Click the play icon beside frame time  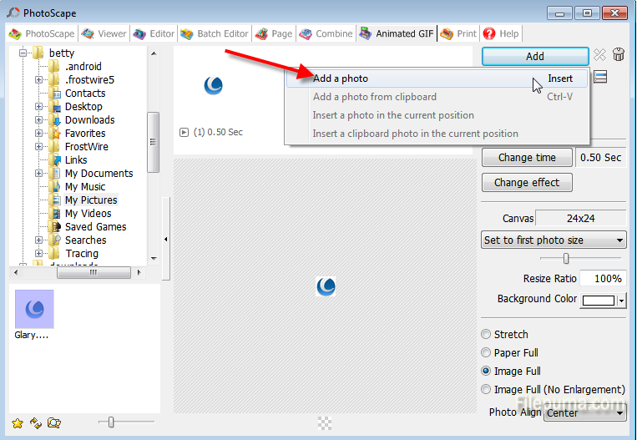point(184,132)
